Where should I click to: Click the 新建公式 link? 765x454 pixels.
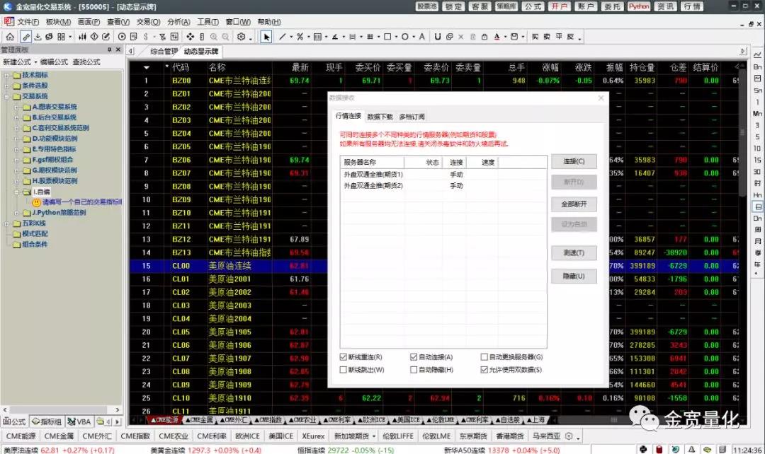[x=17, y=62]
